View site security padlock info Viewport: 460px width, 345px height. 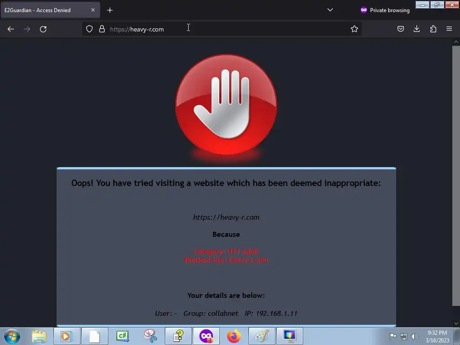102,29
